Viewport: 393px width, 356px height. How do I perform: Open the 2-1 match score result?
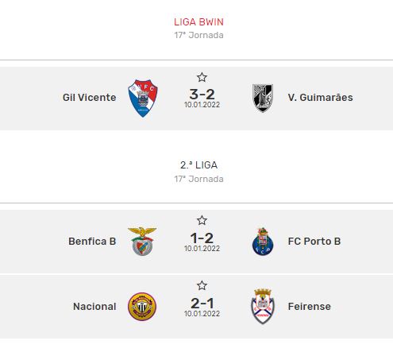[202, 303]
